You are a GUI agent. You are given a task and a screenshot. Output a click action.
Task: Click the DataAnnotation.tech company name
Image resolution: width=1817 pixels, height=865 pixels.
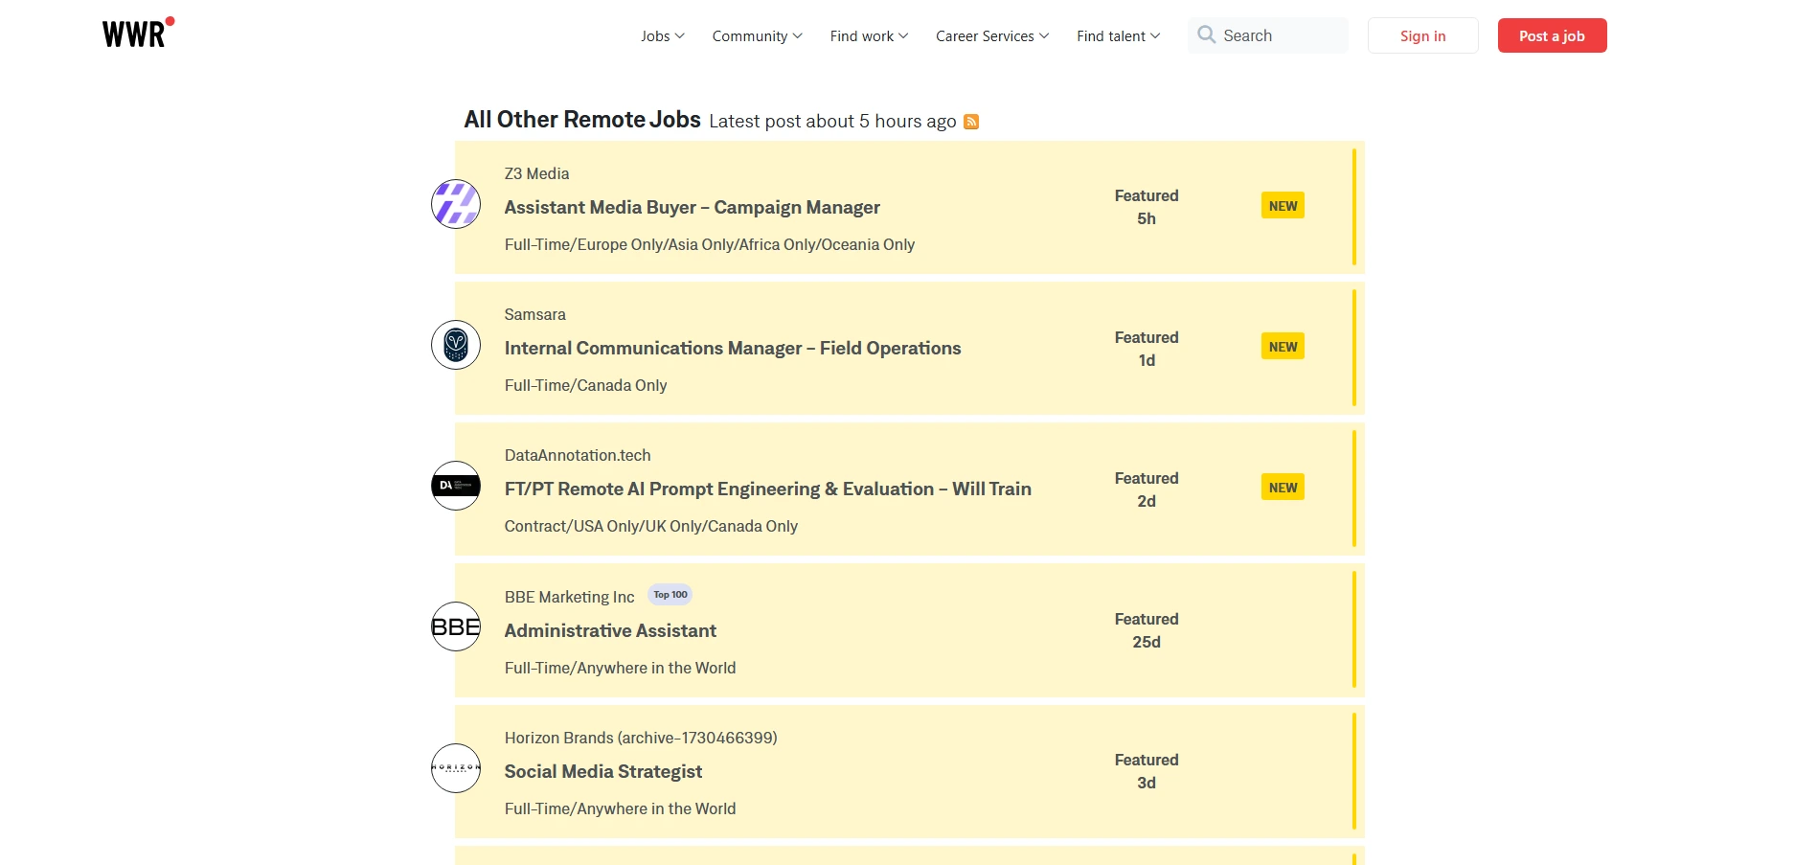[578, 456]
